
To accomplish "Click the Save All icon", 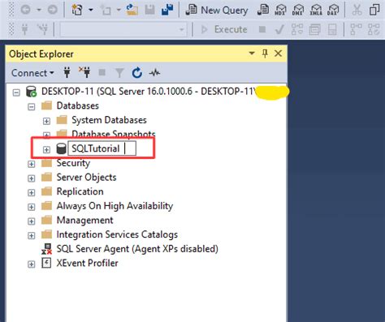I will pos(167,10).
